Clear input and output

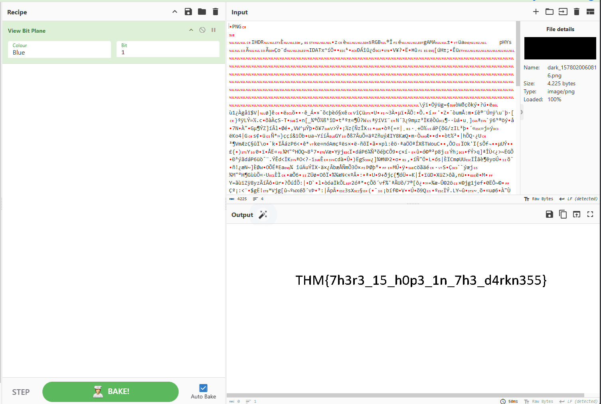(577, 12)
